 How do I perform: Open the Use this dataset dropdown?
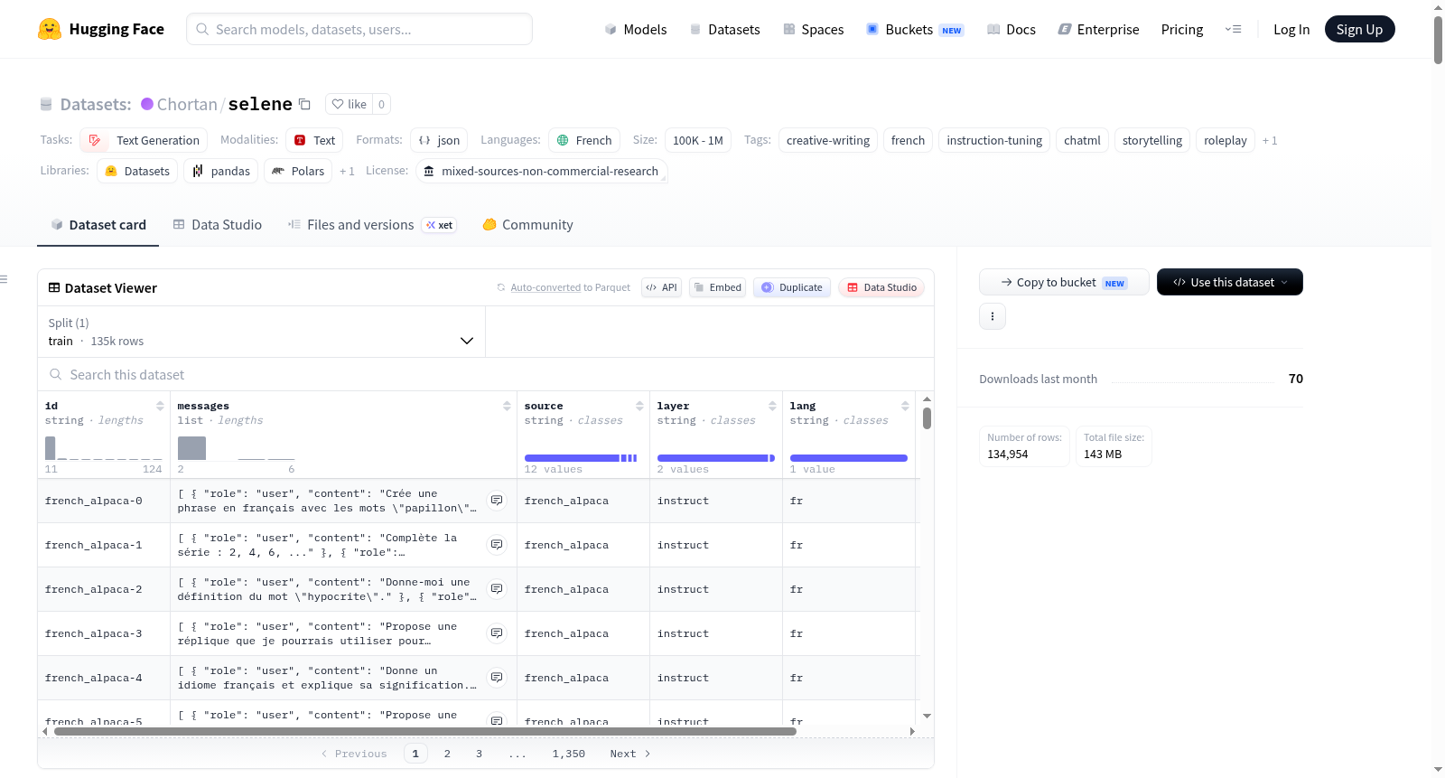coord(1230,282)
